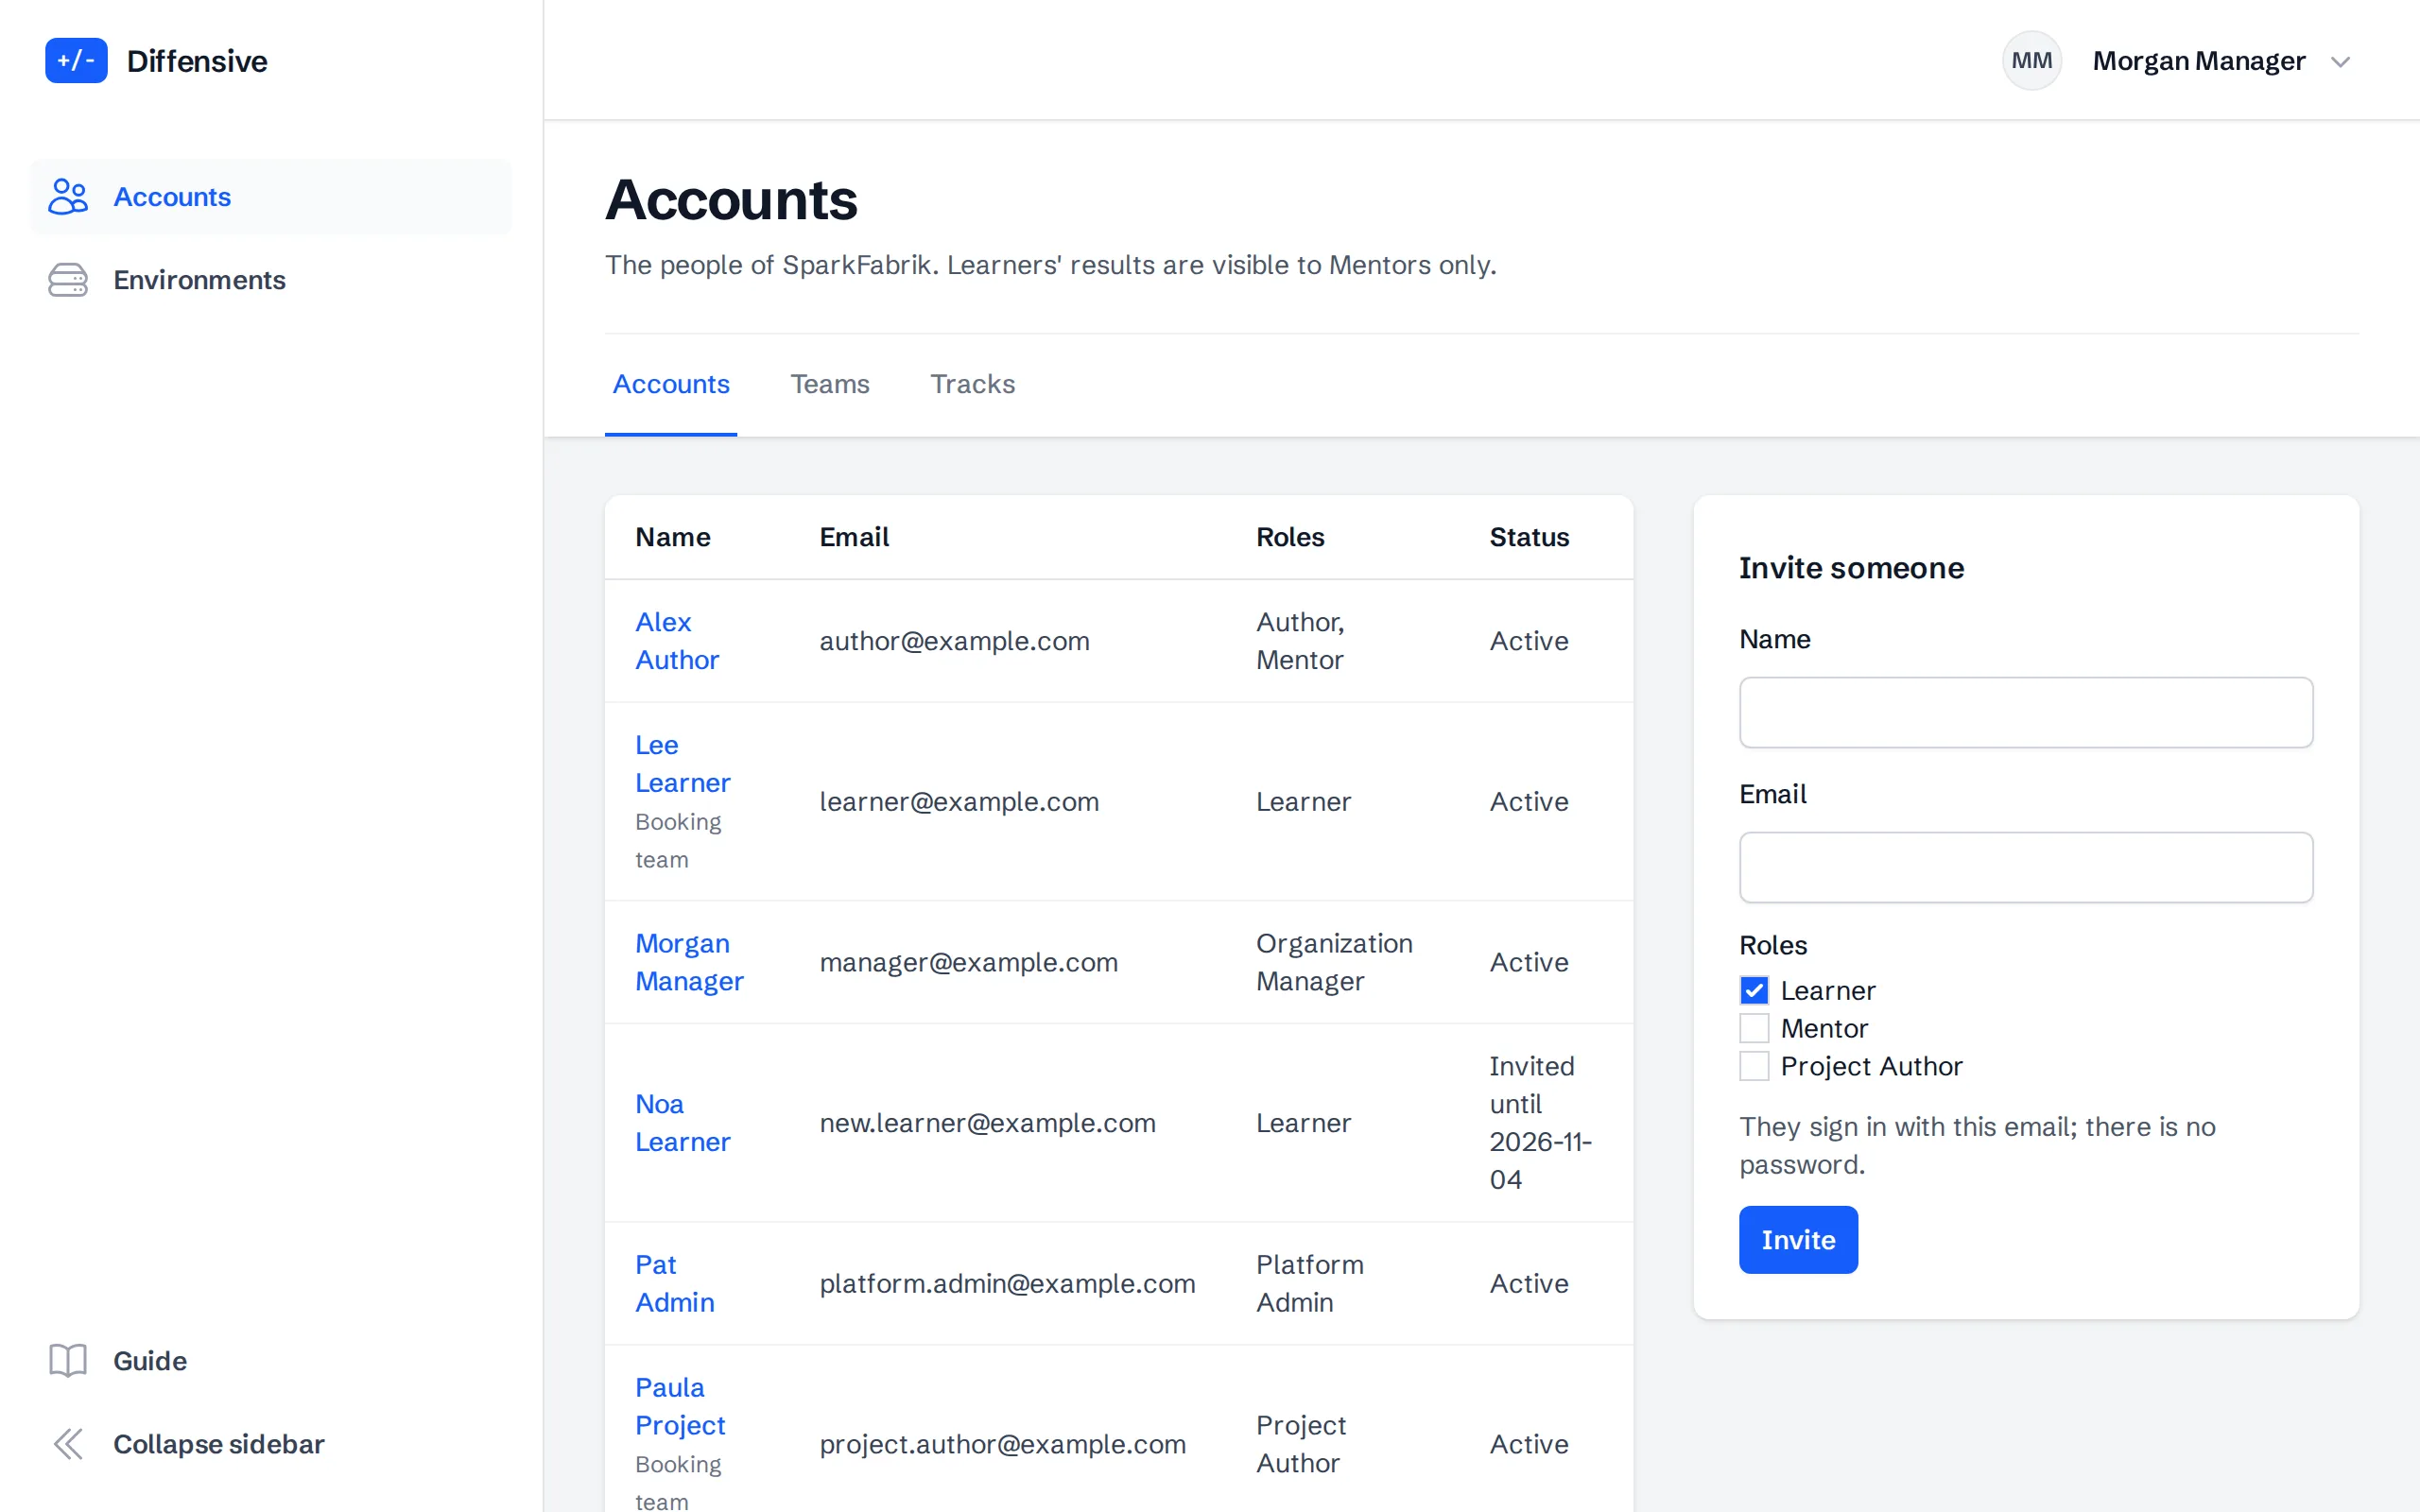Click the Diffensive +/- logo icon
The height and width of the screenshot is (1512, 2420).
pyautogui.click(x=76, y=61)
